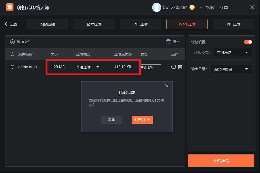Click the 清空 trash icon to clear list

(168, 42)
